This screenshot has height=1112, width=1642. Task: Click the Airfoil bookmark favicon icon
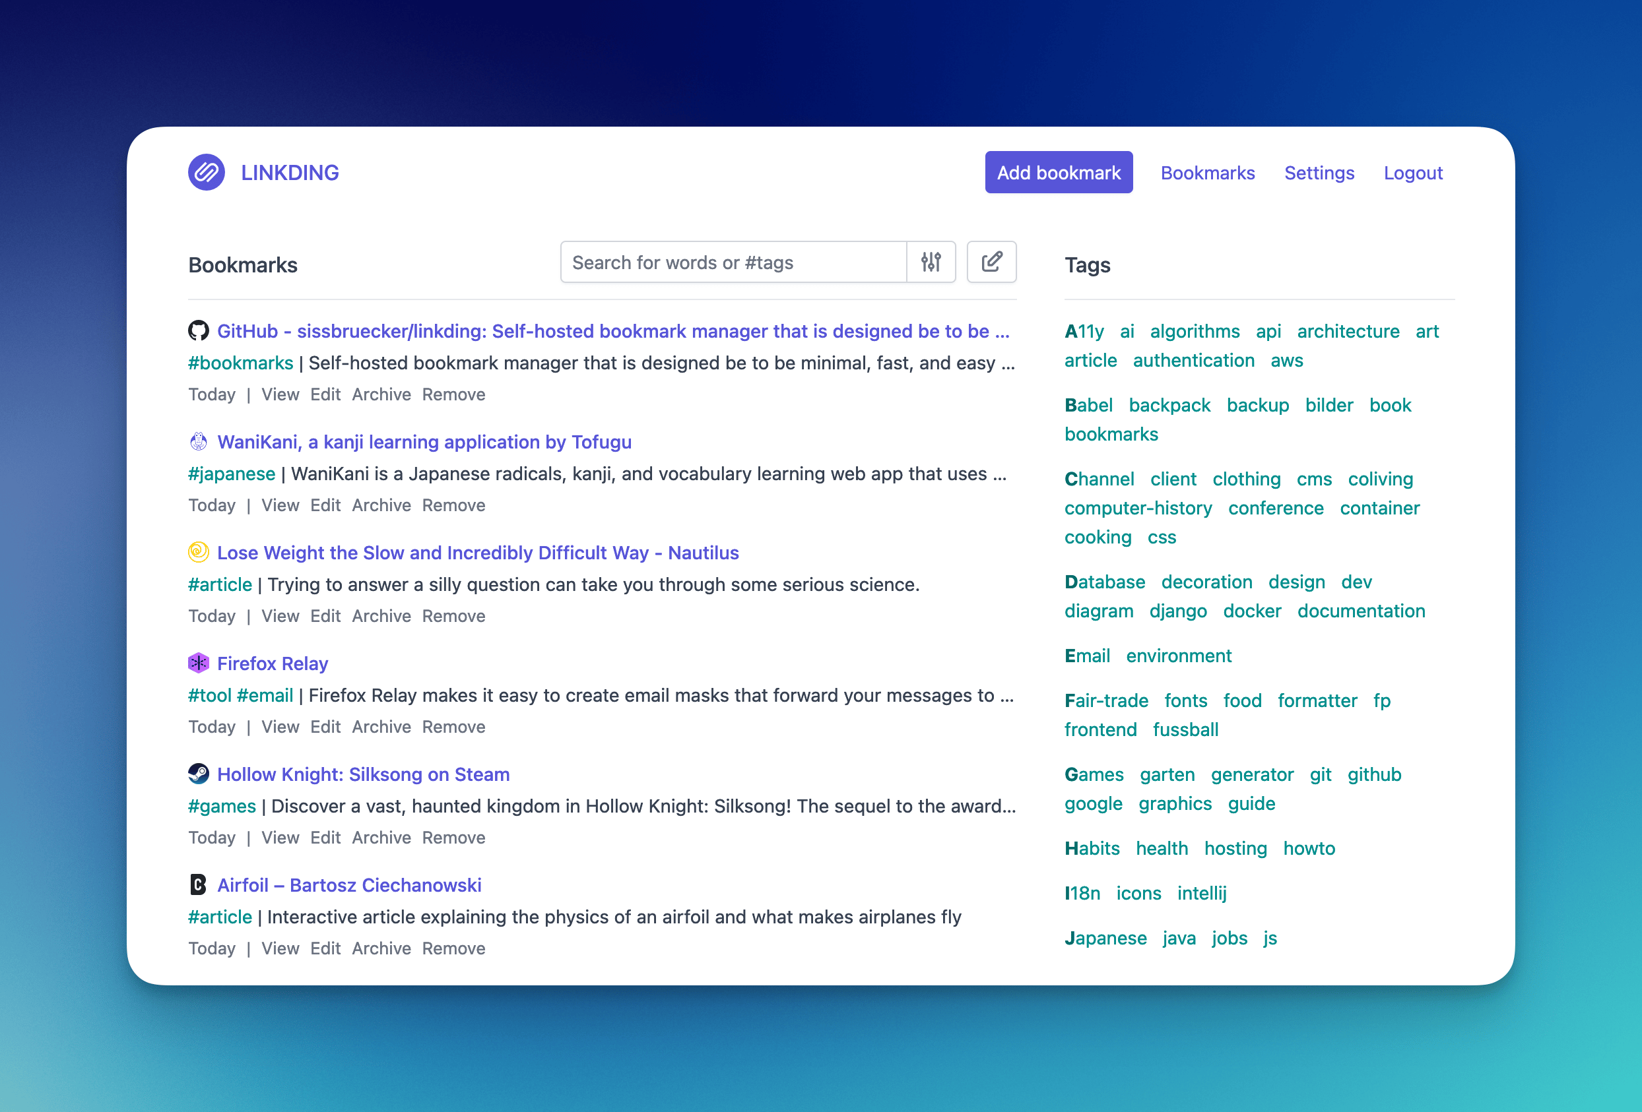(x=199, y=884)
